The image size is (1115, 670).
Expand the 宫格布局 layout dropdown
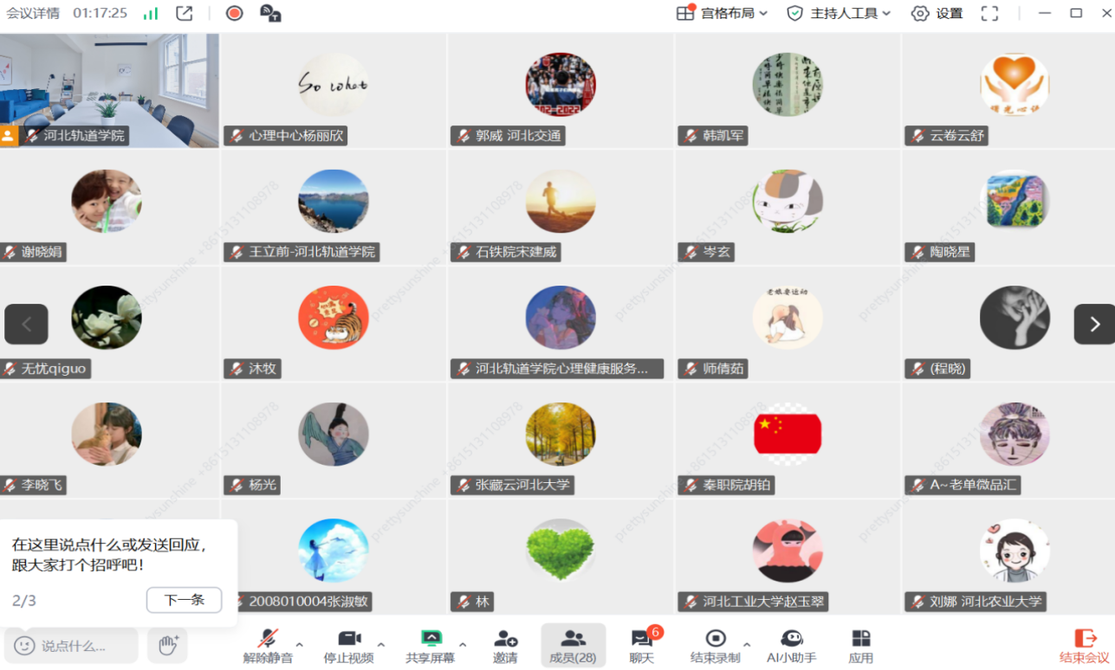click(x=722, y=13)
